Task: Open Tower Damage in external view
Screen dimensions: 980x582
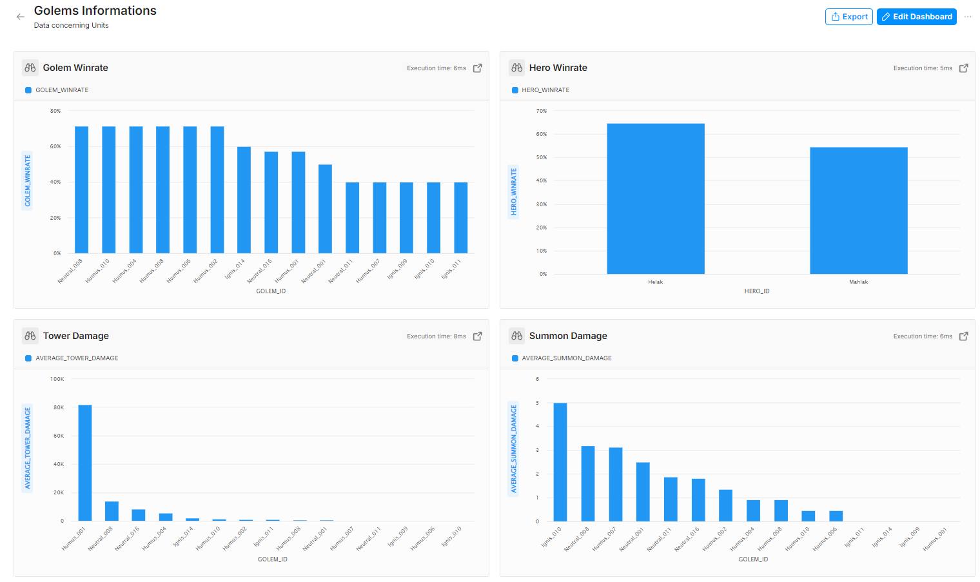Action: [x=478, y=336]
